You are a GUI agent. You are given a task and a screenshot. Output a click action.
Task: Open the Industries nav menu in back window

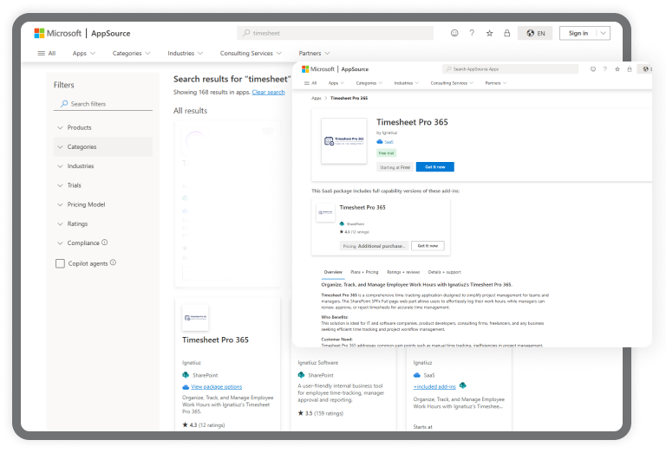tap(186, 54)
